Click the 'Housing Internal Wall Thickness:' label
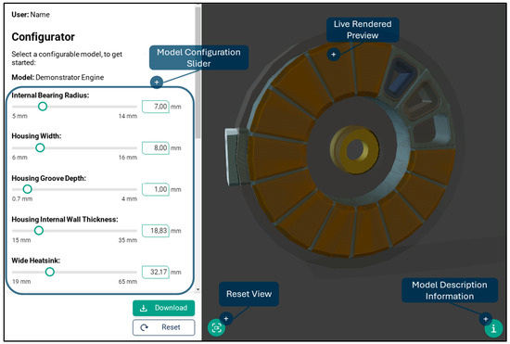This screenshot has width=510, height=344. pyautogui.click(x=65, y=220)
